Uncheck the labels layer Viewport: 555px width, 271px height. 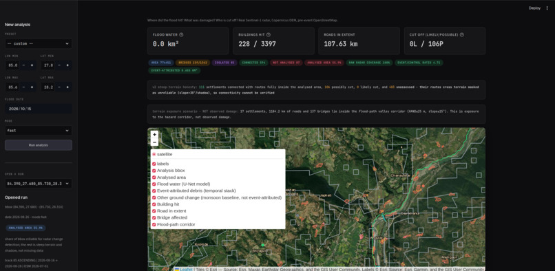(x=154, y=164)
